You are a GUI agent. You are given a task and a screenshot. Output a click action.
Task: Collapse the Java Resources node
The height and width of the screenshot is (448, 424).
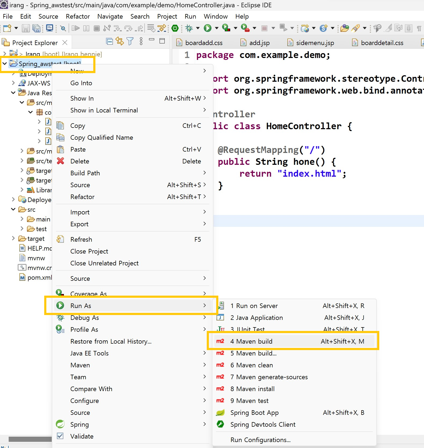13,93
